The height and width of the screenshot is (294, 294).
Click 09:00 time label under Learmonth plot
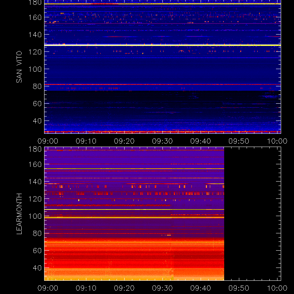[48, 288]
